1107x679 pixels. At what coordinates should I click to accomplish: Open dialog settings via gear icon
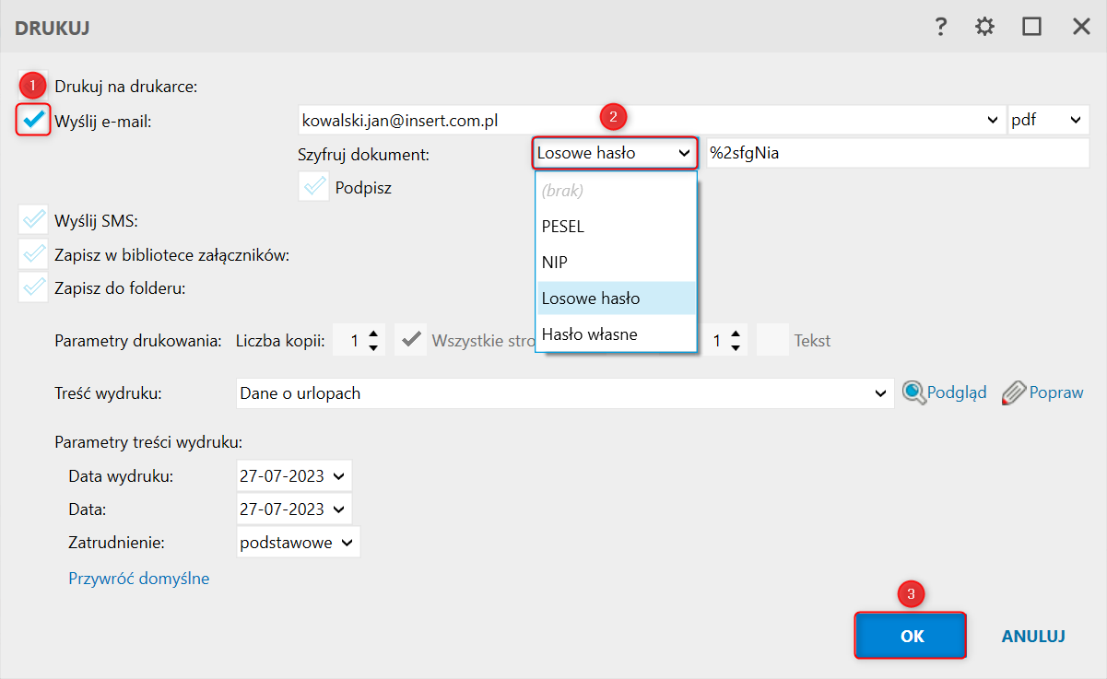[x=985, y=27]
